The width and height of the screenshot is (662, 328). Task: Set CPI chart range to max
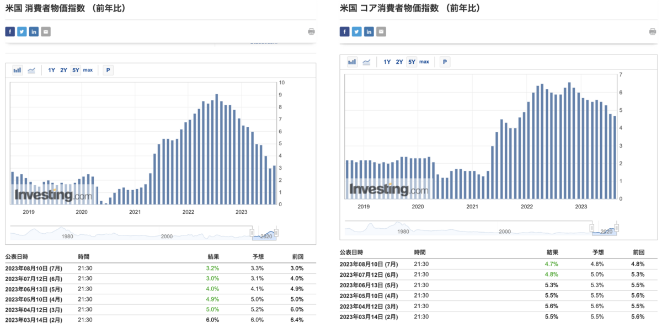(88, 70)
